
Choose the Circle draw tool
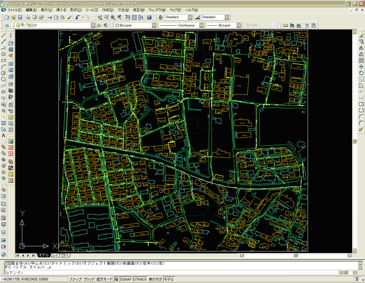[x=3, y=73]
